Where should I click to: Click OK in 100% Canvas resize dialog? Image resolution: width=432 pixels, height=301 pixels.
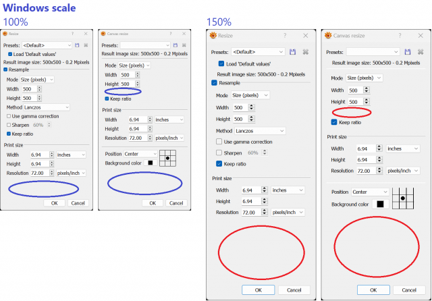153,203
